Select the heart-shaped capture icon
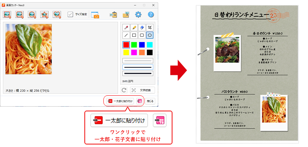 [57, 15]
